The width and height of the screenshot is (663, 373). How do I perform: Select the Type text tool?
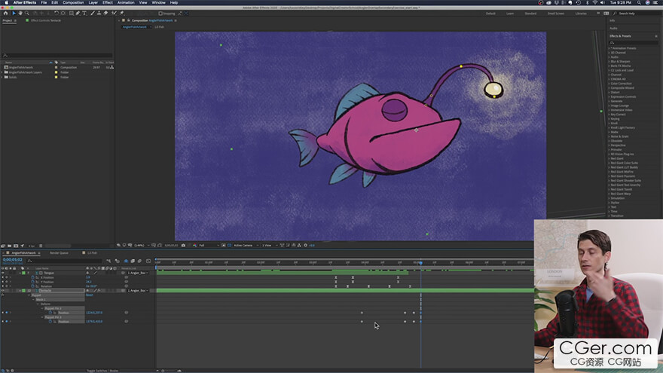point(84,13)
